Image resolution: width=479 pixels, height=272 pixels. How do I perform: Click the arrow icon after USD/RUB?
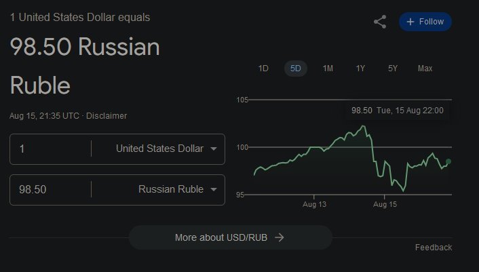[x=280, y=237]
